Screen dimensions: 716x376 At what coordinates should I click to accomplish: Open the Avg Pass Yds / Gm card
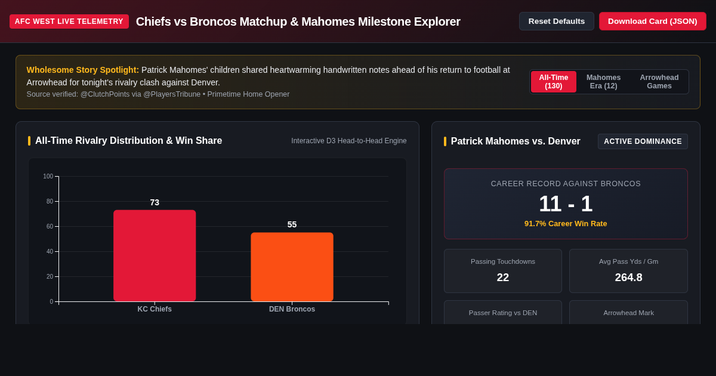coord(628,271)
